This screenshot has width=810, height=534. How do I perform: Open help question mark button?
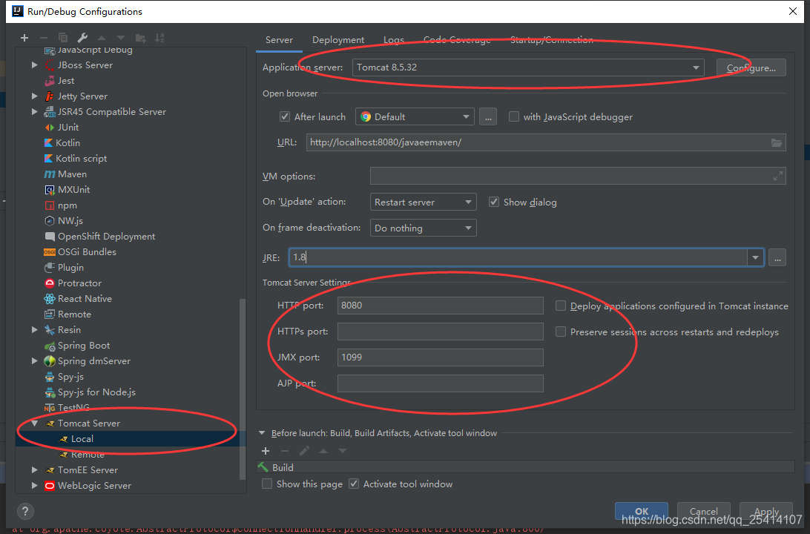24,511
